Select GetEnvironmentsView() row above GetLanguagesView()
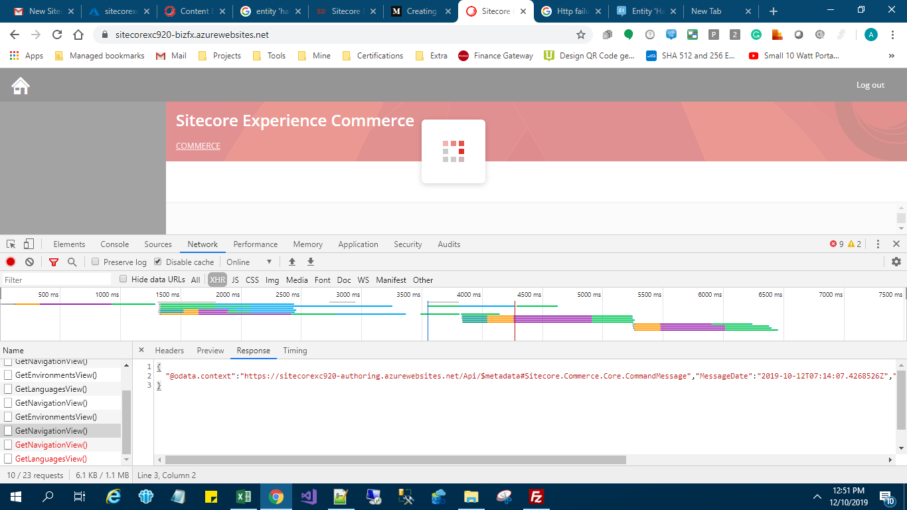 coord(60,375)
